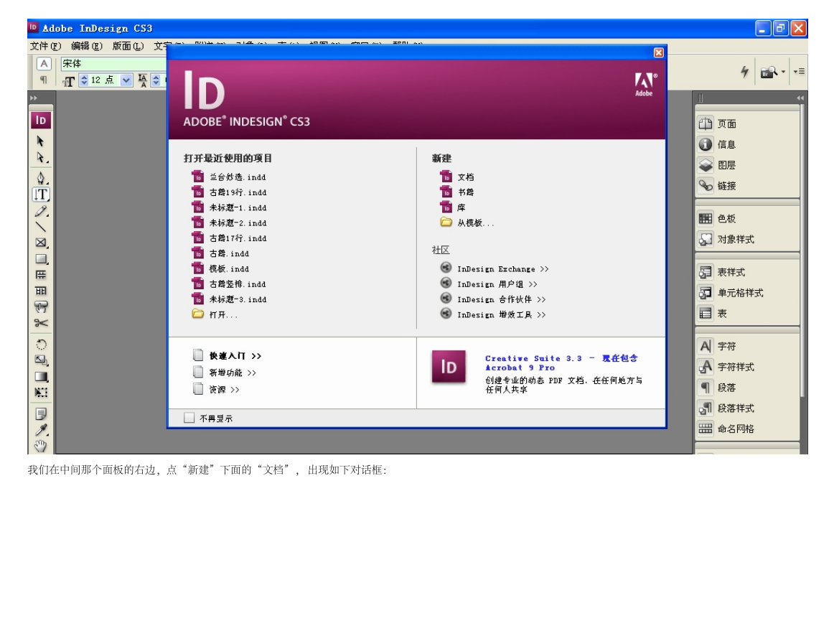This screenshot has height=641, width=829.
Task: Open the 版面(L) menu
Action: 128,46
